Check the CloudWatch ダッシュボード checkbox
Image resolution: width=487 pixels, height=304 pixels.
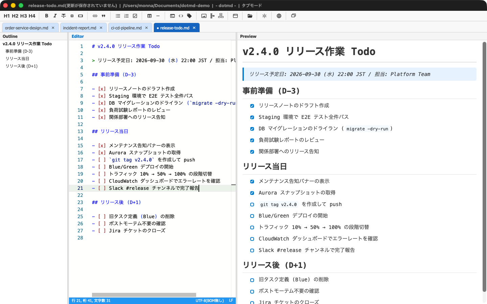pos(252,239)
